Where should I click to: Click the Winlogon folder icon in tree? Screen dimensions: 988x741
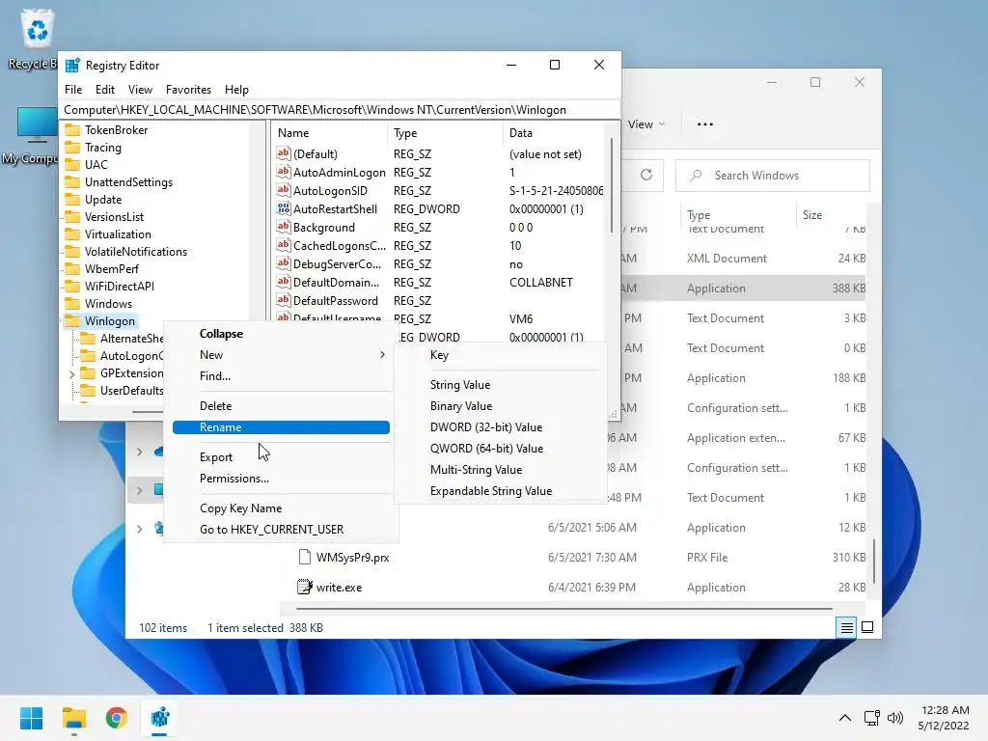(x=72, y=320)
